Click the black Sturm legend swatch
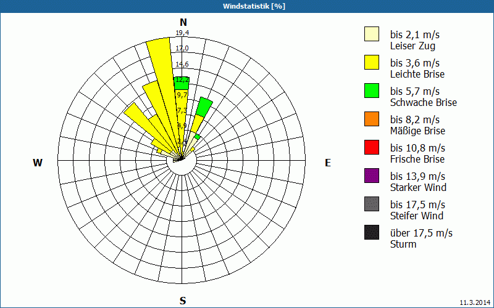The image size is (494, 308). [372, 232]
